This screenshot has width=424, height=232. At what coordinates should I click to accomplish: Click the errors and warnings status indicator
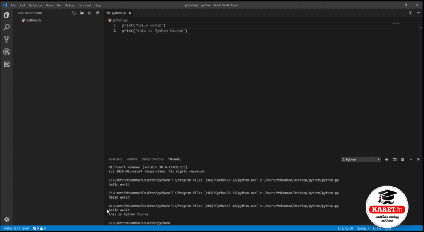[39, 228]
